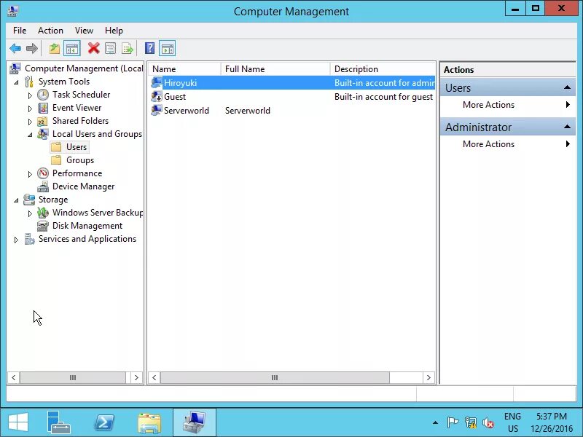Click the Up one level folder icon
Screen dimensions: 583x437
[x=55, y=48]
